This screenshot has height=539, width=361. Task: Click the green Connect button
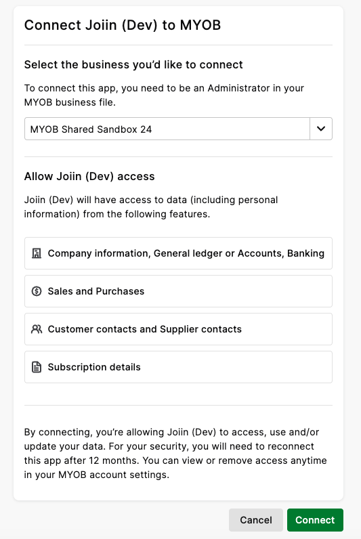315,520
